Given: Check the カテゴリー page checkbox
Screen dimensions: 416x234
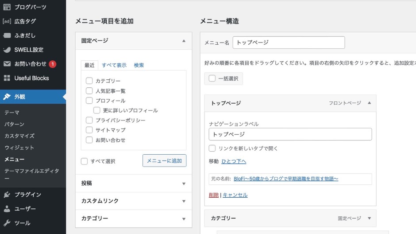Looking at the screenshot, I should [x=89, y=81].
